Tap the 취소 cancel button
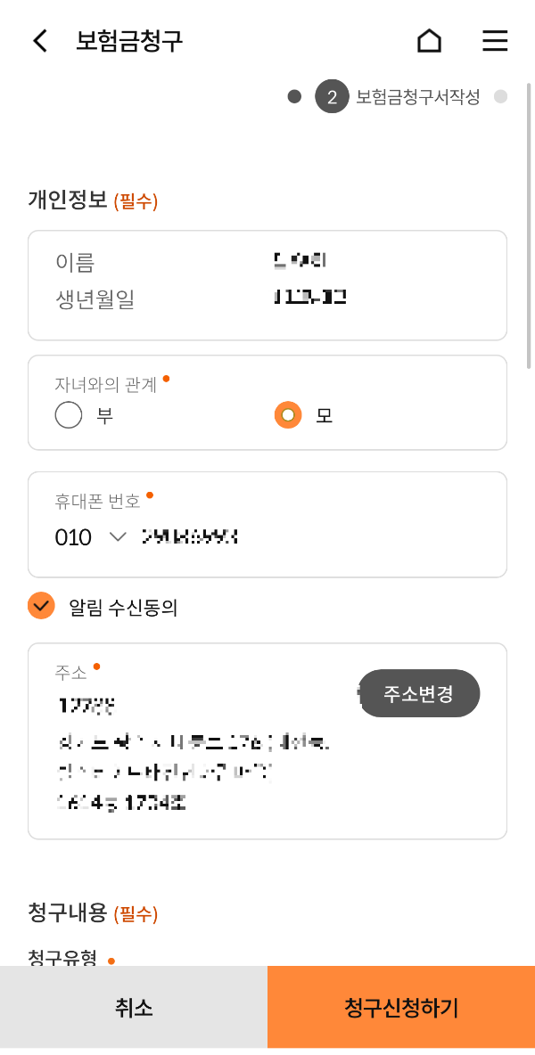 [x=134, y=1006]
